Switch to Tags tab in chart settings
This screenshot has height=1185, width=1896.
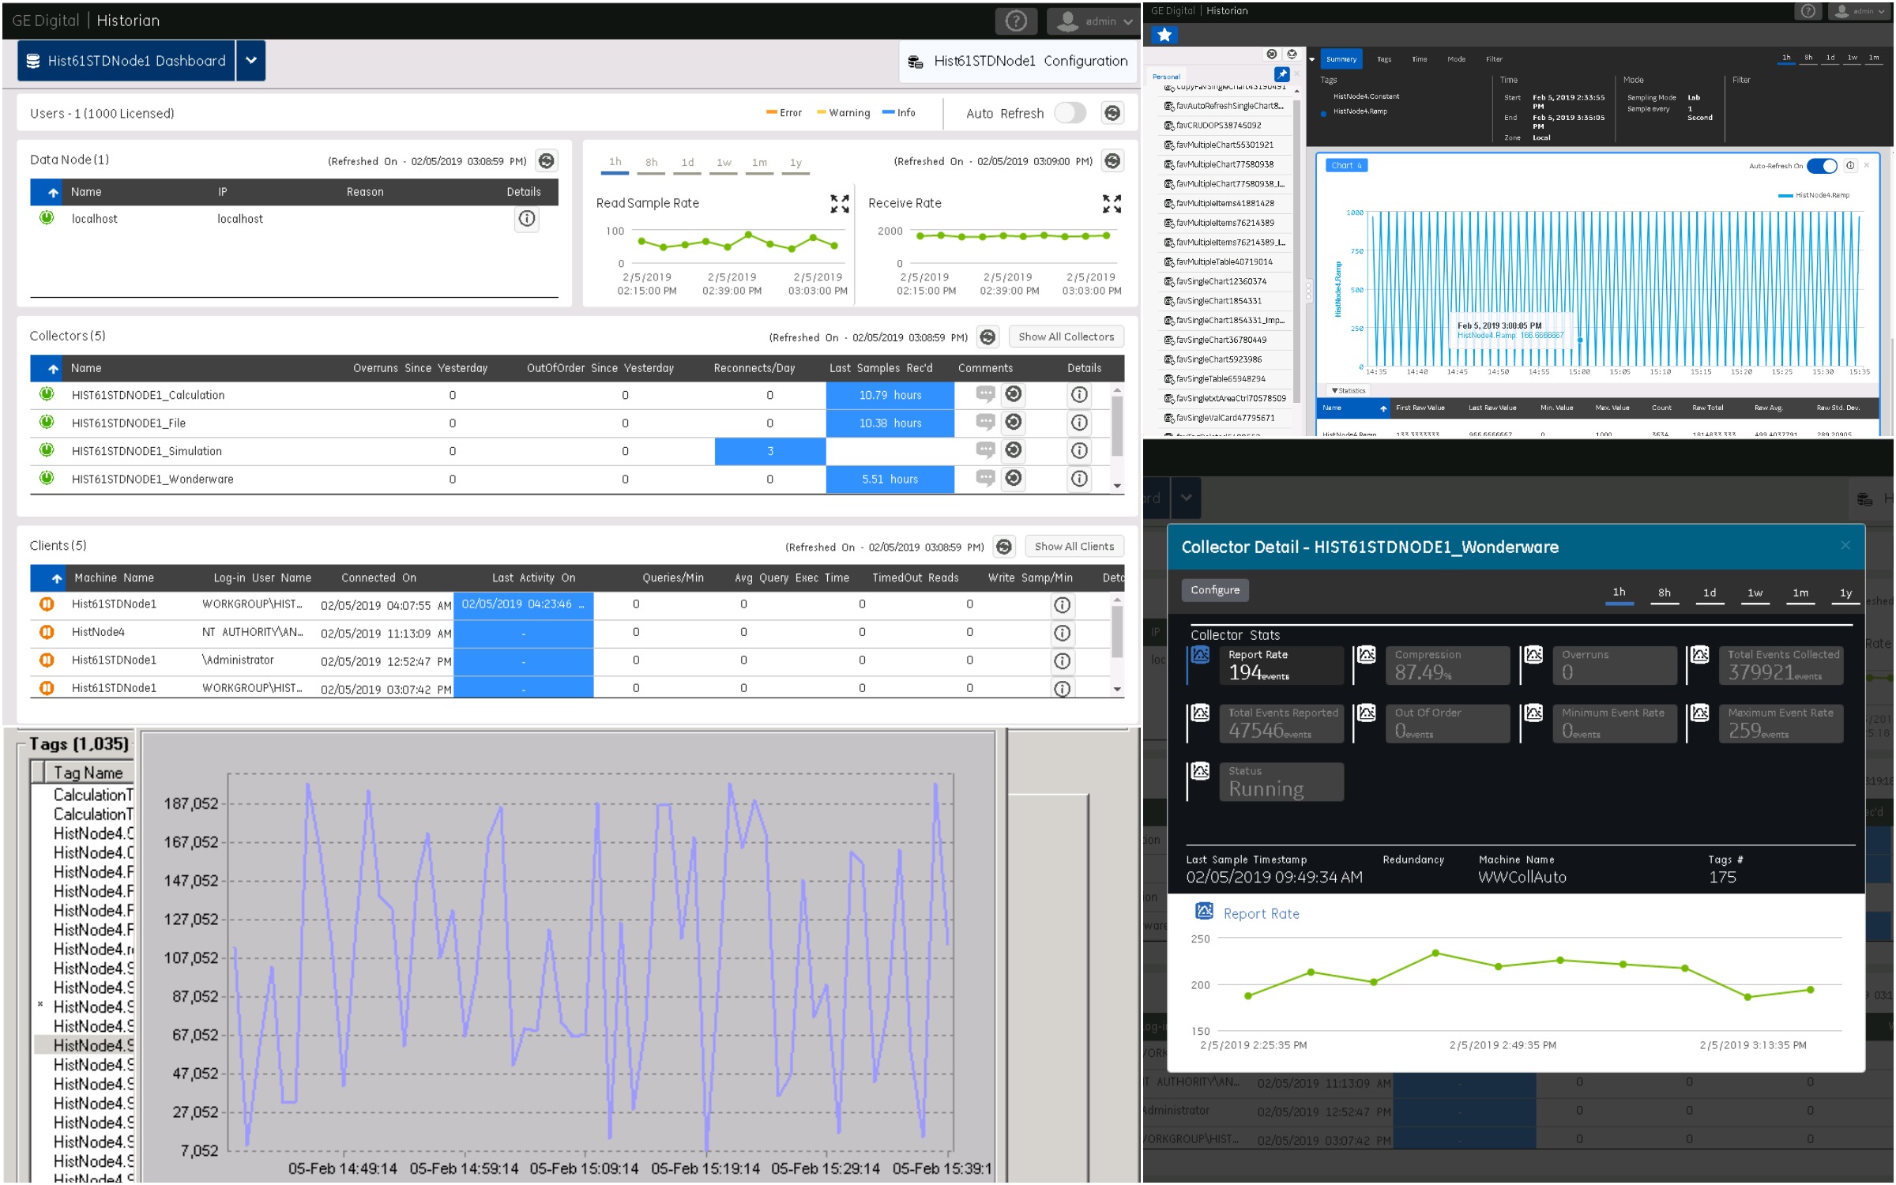tap(1384, 59)
